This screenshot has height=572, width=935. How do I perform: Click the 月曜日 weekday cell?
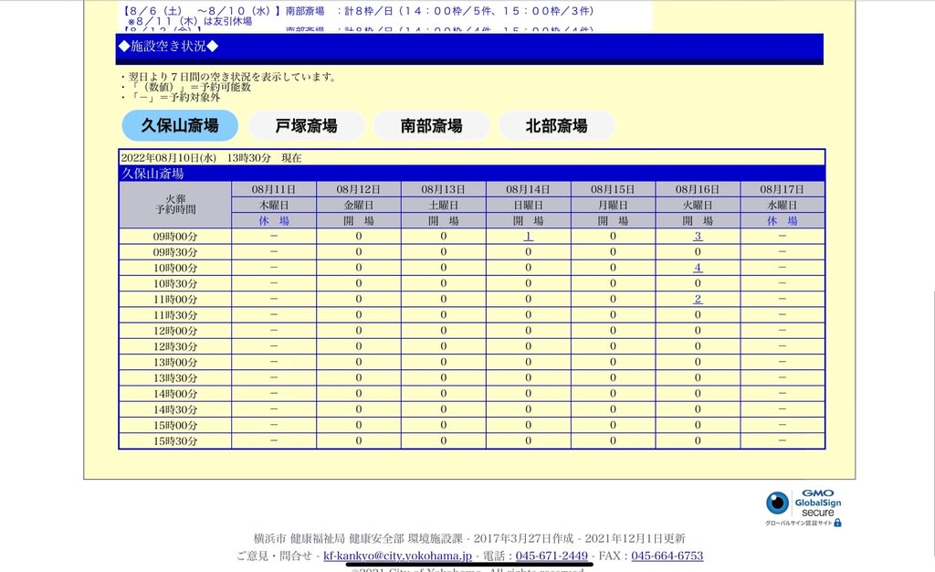(x=613, y=206)
